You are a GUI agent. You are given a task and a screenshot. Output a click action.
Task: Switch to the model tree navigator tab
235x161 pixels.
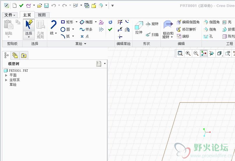(6, 55)
